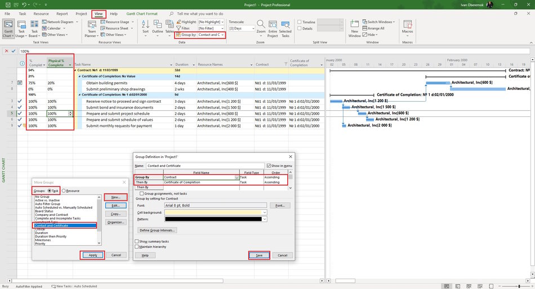Click Organizer button
Viewport: 535px width, 289px height.
pos(115,222)
